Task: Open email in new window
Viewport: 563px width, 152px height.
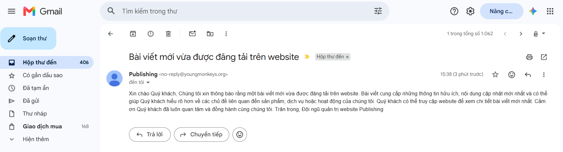Action: [544, 57]
